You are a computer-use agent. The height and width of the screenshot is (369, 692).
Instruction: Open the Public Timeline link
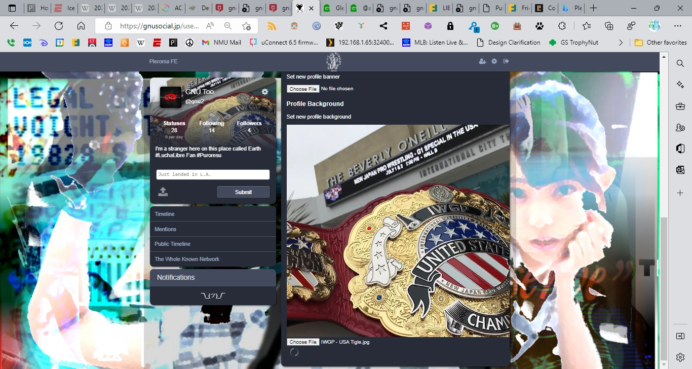pos(213,244)
